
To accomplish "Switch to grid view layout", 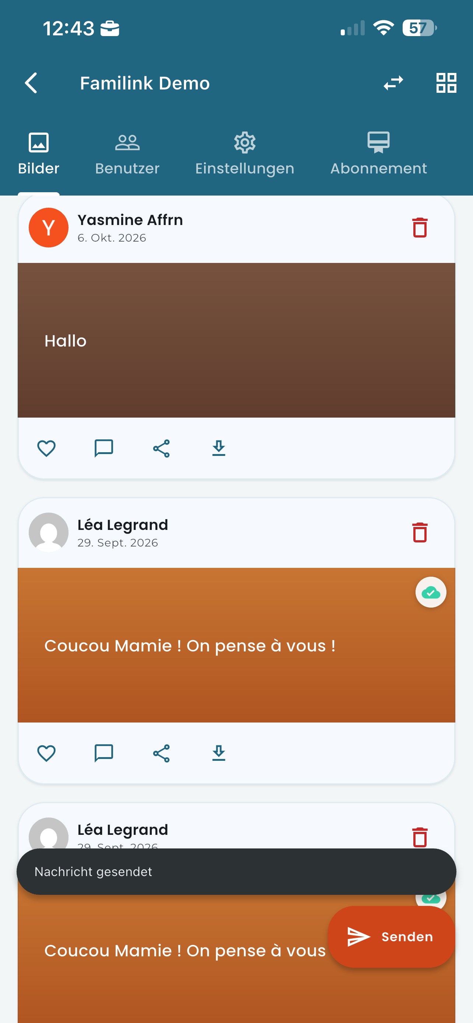I will (446, 83).
